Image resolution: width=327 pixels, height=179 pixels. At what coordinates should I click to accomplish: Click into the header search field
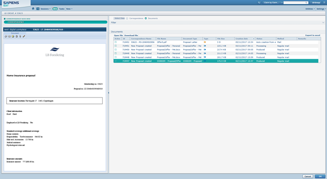[294, 3]
